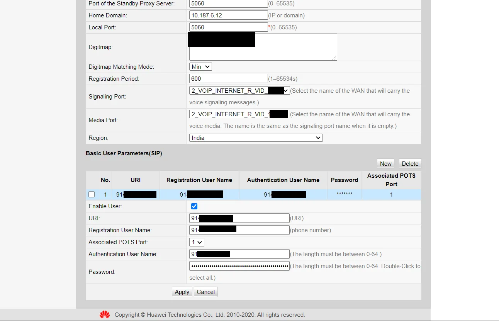Click the Huawei logo in footer

(x=105, y=315)
